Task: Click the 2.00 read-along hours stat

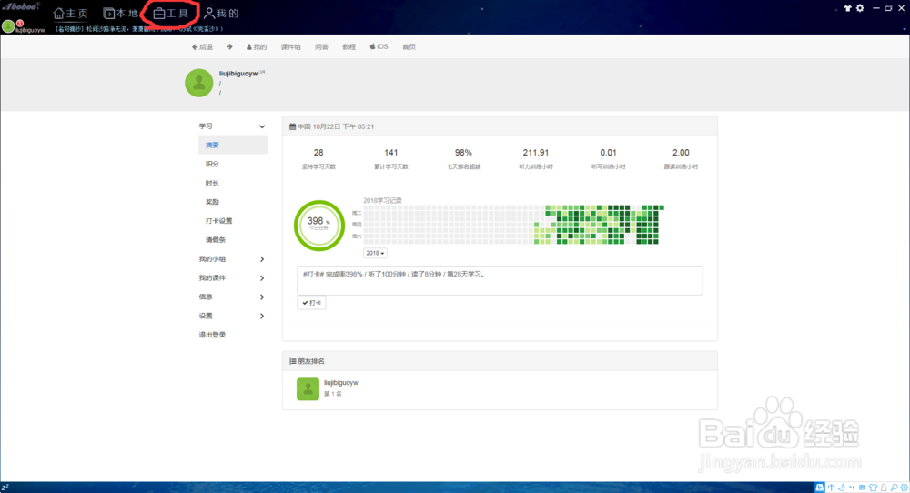Action: [x=681, y=159]
